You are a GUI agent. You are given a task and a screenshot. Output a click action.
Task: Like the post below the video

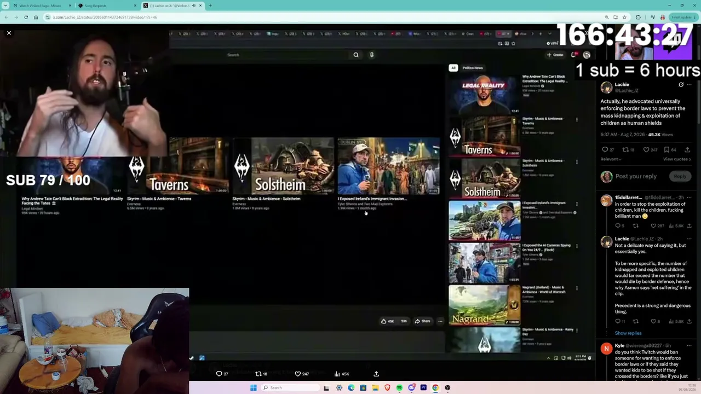[298, 374]
